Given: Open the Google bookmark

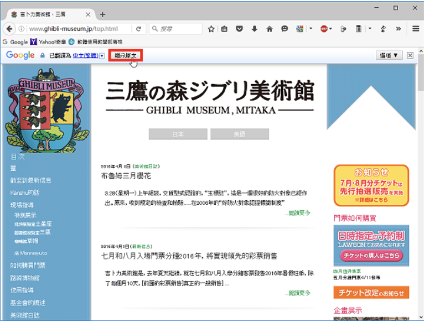Looking at the screenshot, I should click(15, 42).
